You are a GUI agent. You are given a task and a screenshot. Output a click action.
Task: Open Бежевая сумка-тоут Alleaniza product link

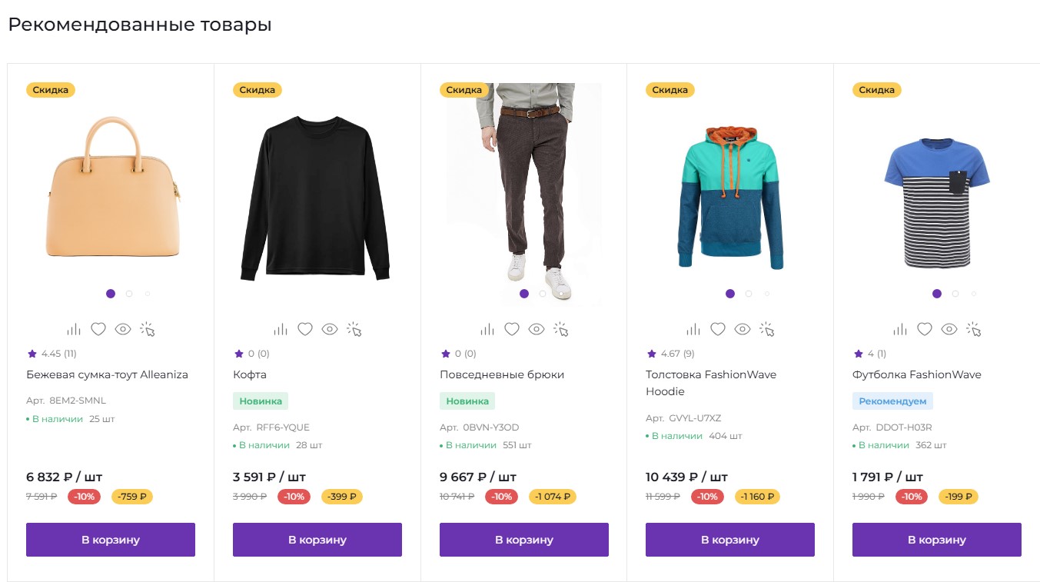(107, 374)
